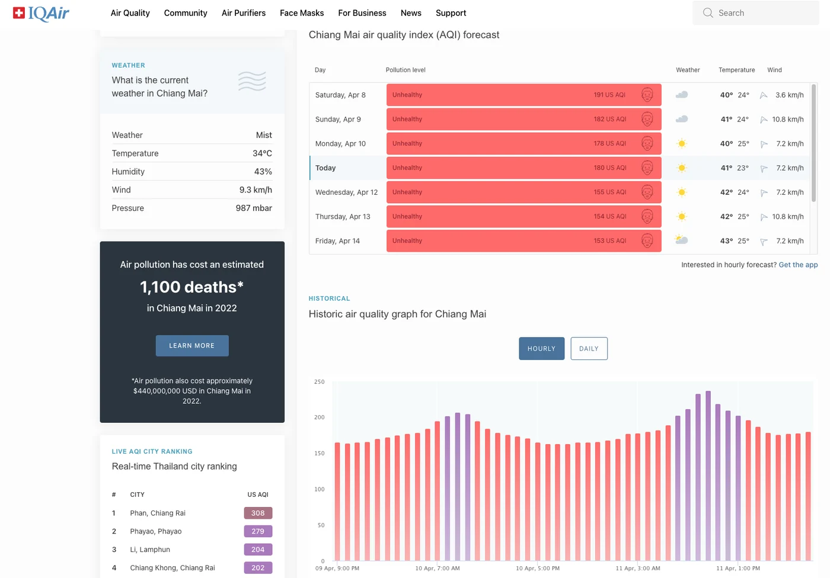Image resolution: width=830 pixels, height=578 pixels.
Task: Click the mask face icon for Saturday, Apr 8
Action: [x=647, y=95]
